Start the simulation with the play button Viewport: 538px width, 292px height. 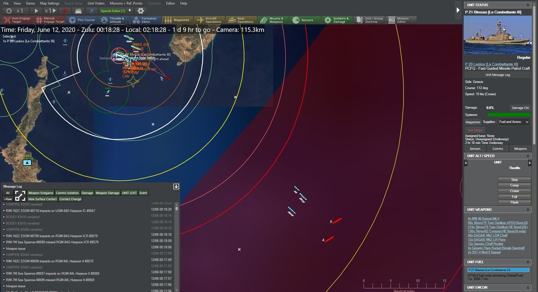pos(36,10)
